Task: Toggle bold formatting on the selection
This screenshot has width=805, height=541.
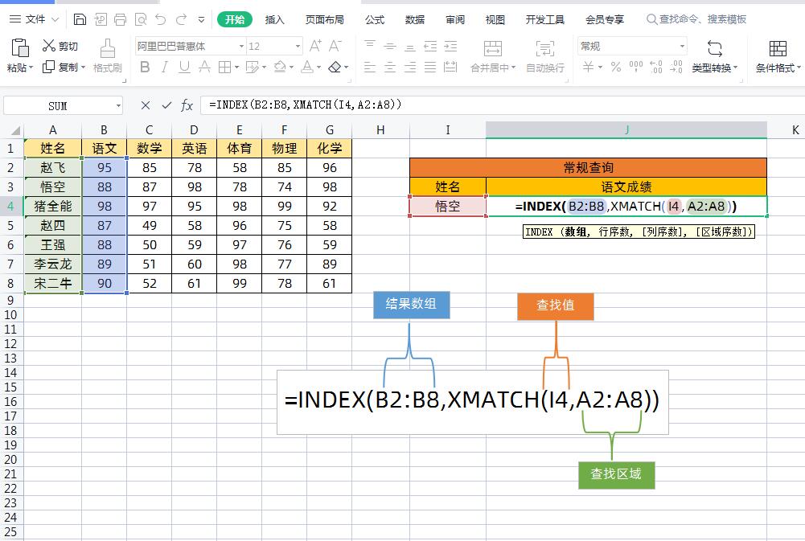Action: click(145, 68)
